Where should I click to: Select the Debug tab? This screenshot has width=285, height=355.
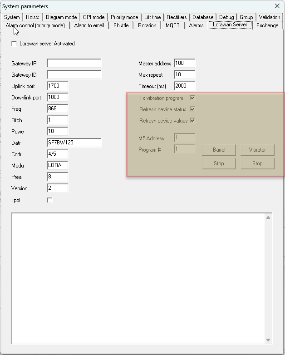pyautogui.click(x=226, y=17)
